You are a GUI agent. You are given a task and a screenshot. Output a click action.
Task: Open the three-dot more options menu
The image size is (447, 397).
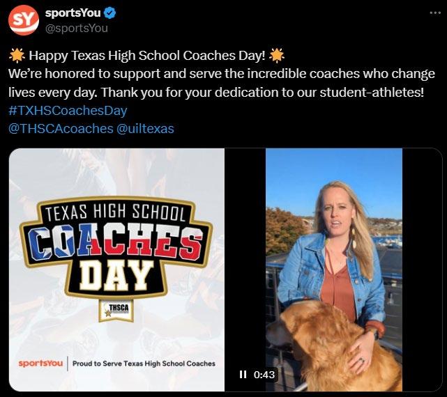431,13
